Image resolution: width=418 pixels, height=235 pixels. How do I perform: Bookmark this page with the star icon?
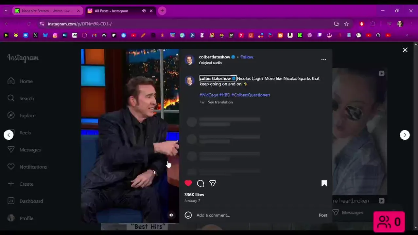click(346, 24)
